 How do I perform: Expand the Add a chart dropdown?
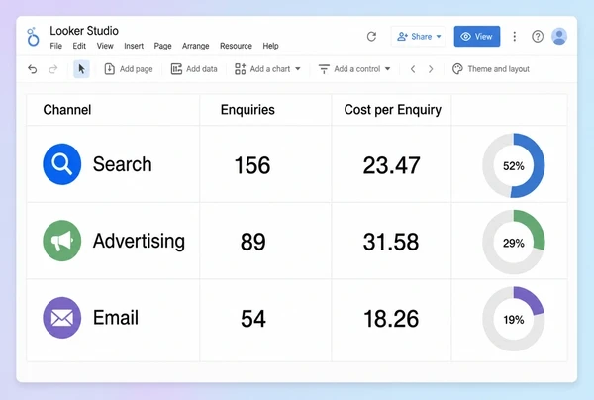coord(298,69)
